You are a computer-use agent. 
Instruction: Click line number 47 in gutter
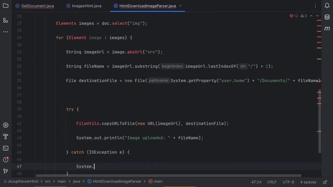[19, 166]
